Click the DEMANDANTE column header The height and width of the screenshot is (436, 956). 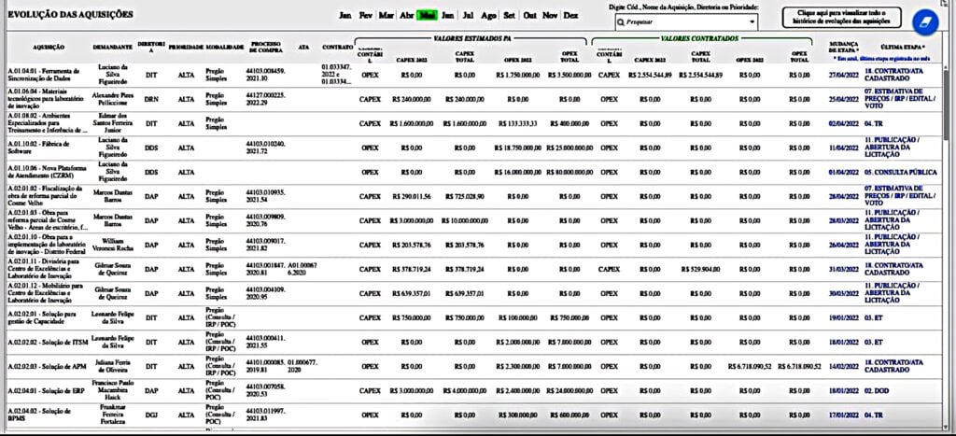click(111, 46)
